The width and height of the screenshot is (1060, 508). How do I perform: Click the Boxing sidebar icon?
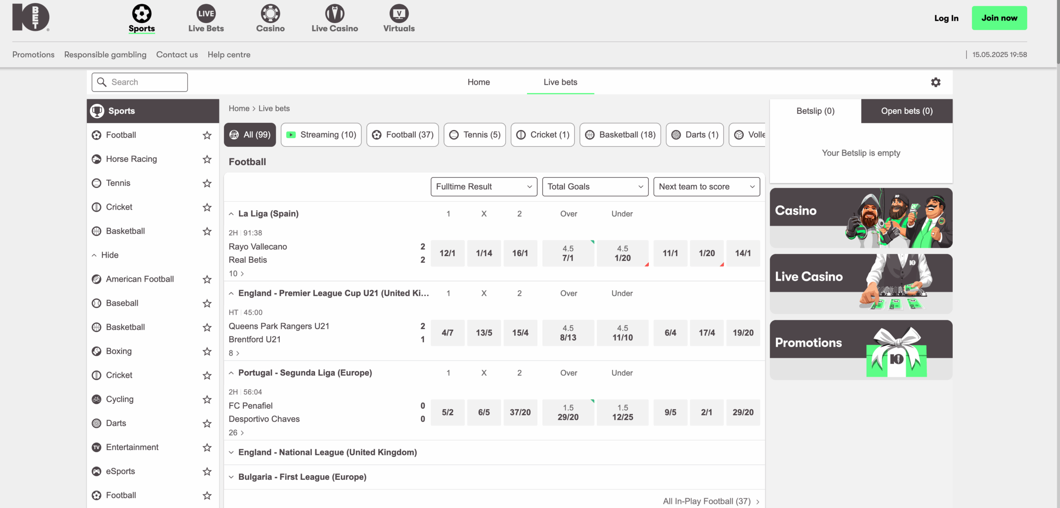point(96,351)
